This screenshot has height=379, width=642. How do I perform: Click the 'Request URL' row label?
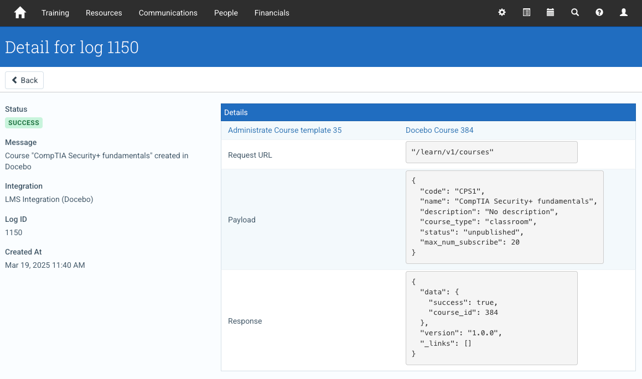pyautogui.click(x=250, y=155)
